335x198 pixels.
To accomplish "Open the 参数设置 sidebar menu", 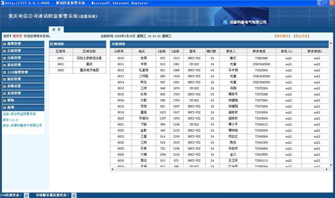I will [23, 86].
